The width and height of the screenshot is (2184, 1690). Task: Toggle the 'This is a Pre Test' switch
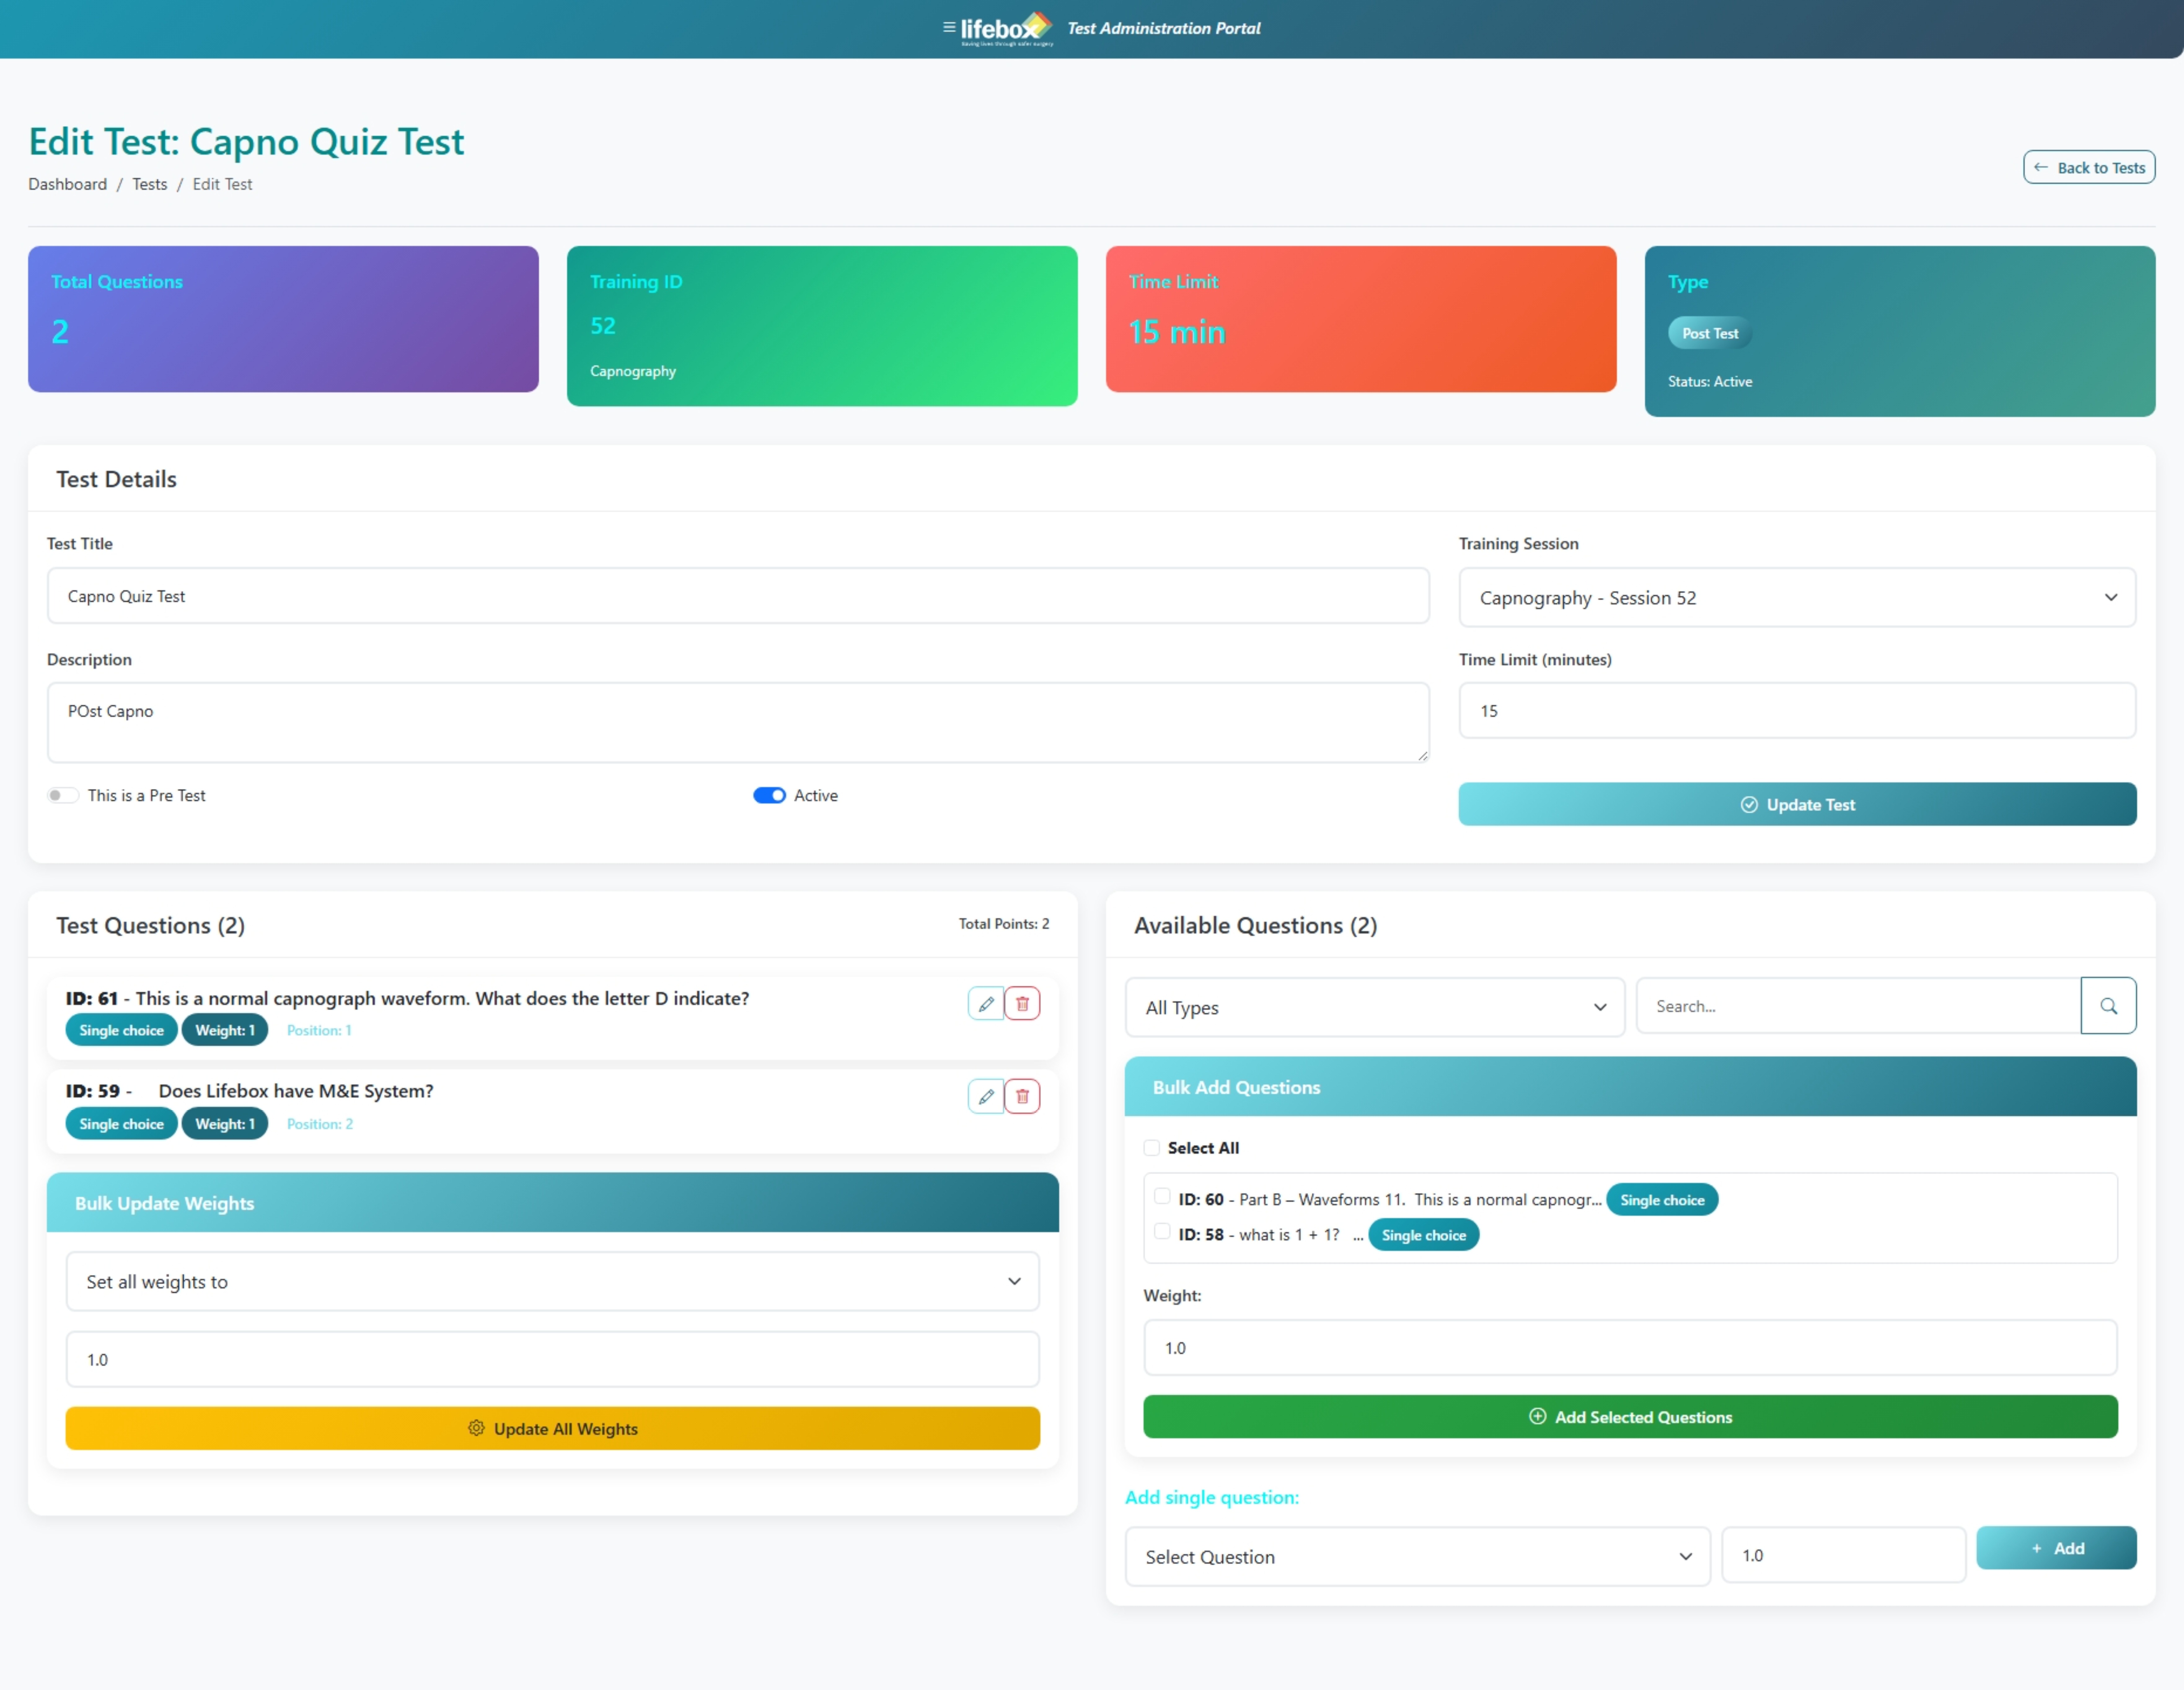[x=63, y=795]
